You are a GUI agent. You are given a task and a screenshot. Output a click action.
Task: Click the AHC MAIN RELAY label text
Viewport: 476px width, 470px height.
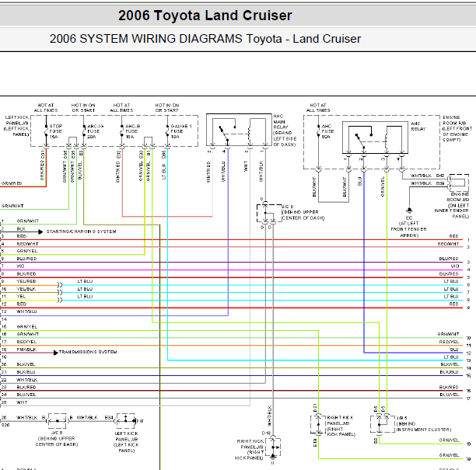point(285,131)
